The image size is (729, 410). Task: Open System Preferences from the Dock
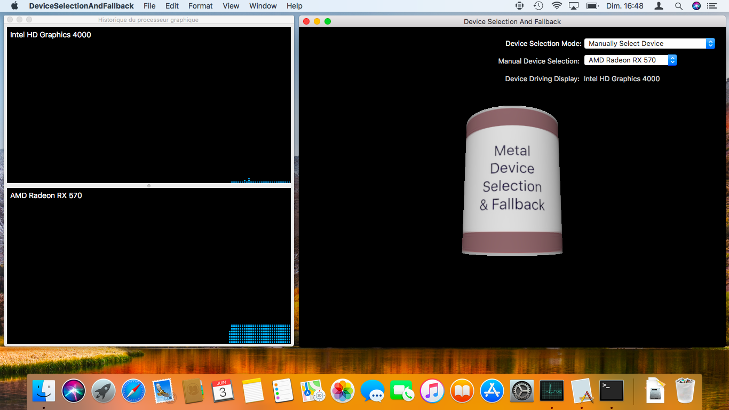522,391
